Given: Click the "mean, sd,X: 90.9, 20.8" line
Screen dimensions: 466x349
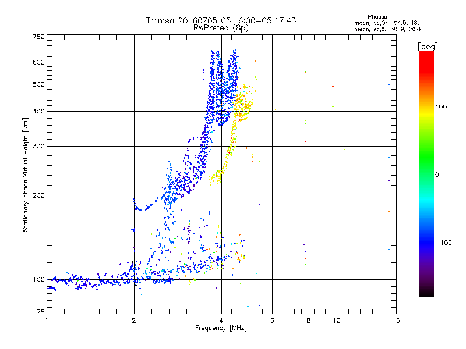Looking at the screenshot, I should [x=387, y=29].
